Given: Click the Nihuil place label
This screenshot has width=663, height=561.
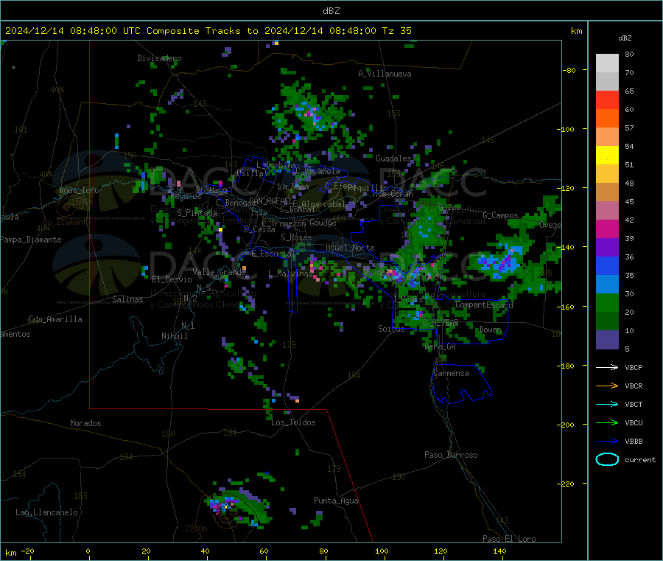Looking at the screenshot, I should 174,336.
